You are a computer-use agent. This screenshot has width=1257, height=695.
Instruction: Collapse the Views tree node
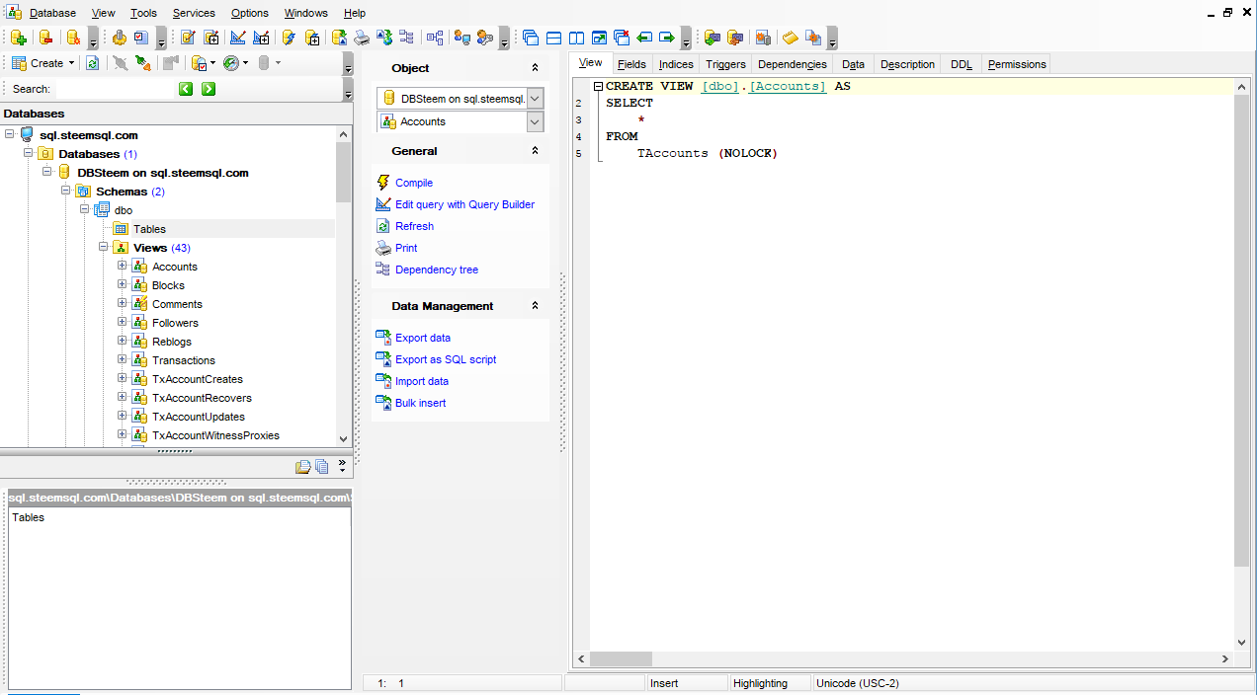[104, 248]
